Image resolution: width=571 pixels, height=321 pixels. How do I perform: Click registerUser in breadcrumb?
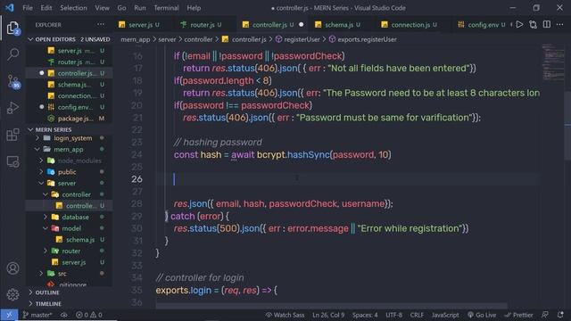tap(297, 39)
